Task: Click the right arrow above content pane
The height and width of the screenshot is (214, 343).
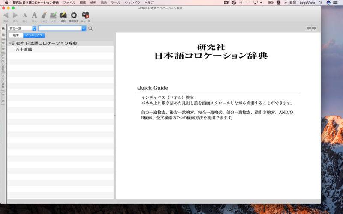Action: click(314, 28)
